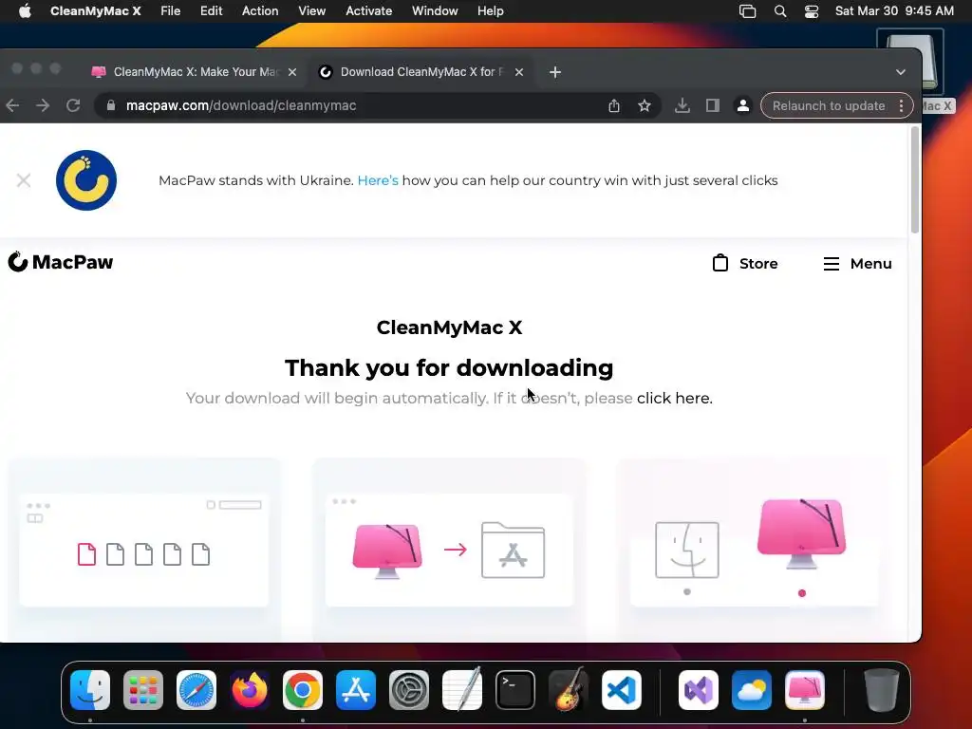
Task: Dismiss the Ukraine banner
Action: click(24, 180)
